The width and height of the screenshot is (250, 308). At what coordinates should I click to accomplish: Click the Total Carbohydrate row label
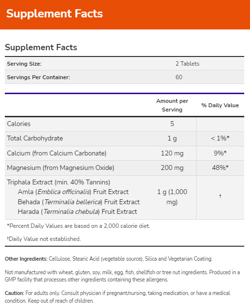click(35, 138)
